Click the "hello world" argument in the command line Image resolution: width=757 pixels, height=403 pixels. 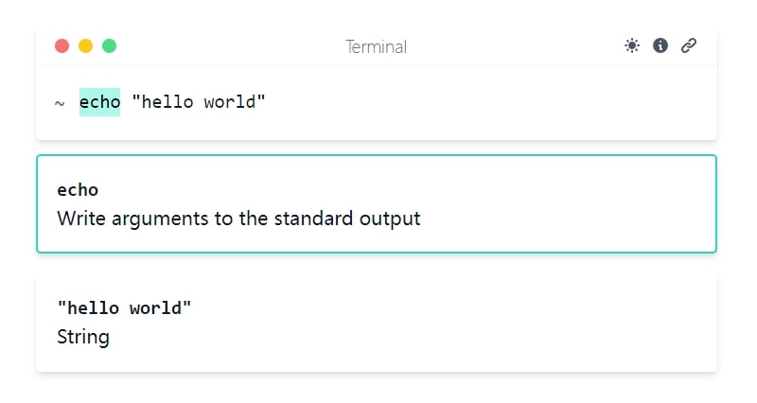point(199,102)
